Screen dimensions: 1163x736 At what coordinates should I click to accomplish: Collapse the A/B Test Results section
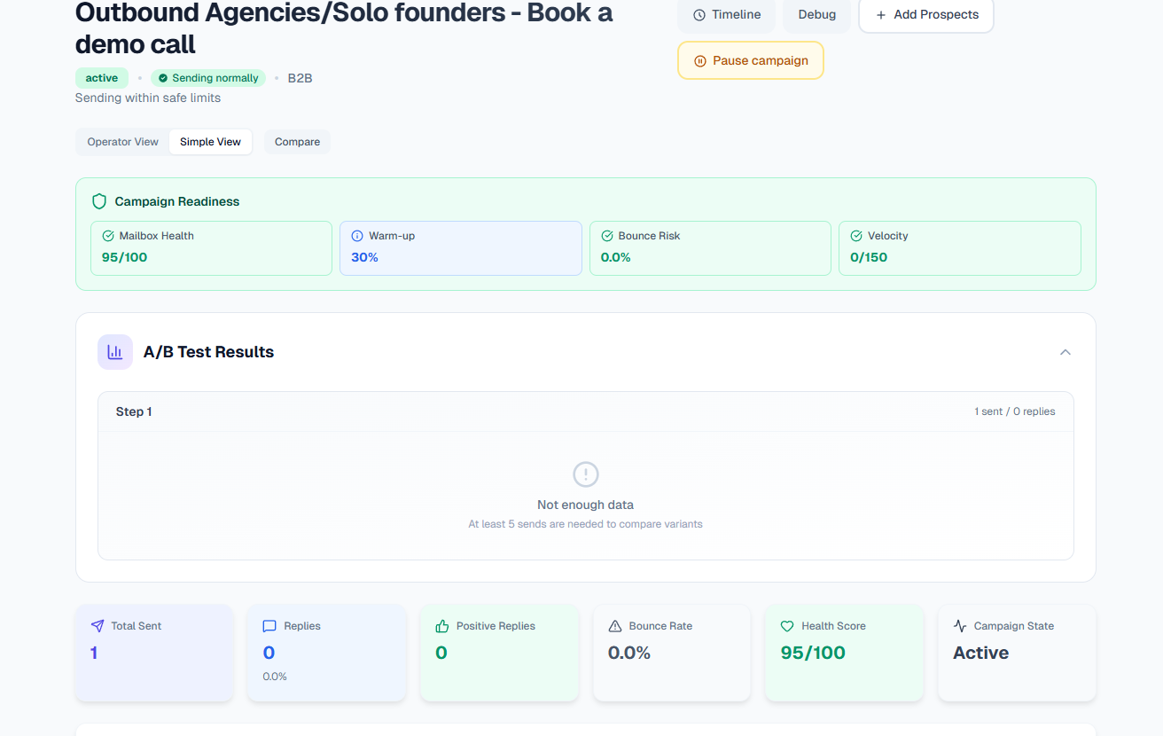click(1065, 352)
